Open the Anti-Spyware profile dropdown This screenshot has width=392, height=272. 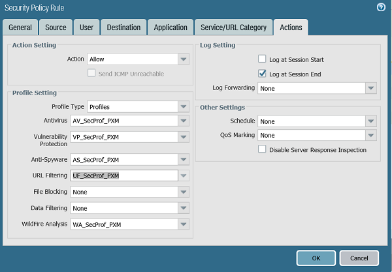pyautogui.click(x=184, y=159)
